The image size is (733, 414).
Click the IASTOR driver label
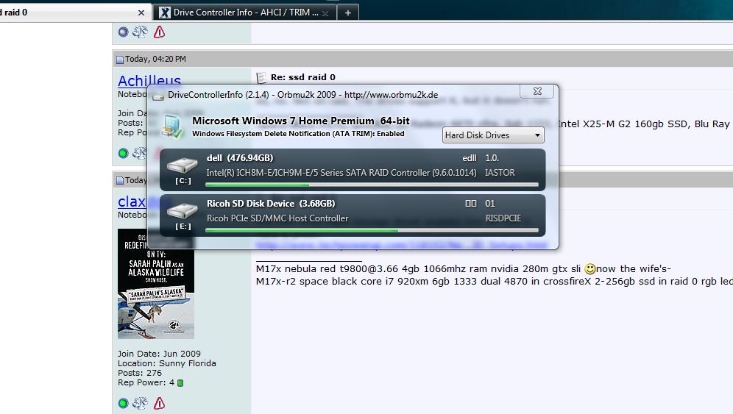[500, 172]
